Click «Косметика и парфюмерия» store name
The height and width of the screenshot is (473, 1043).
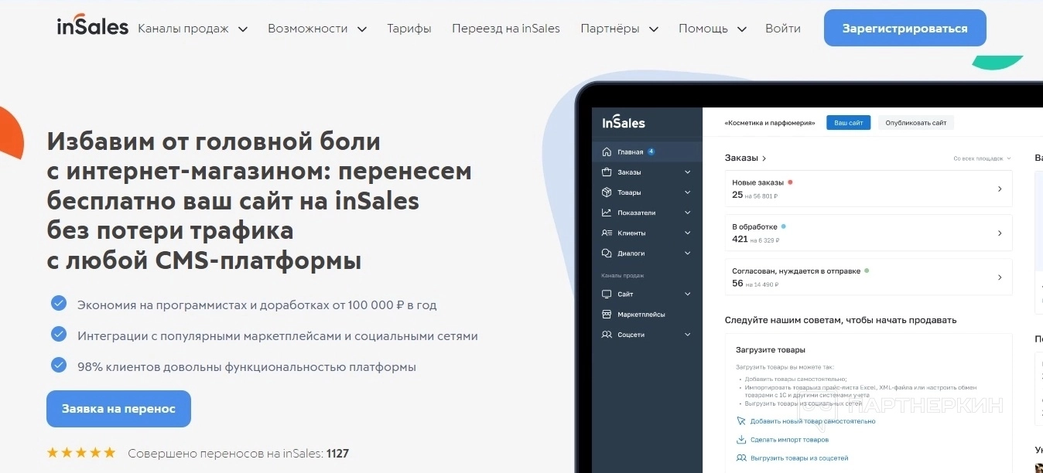click(x=771, y=123)
